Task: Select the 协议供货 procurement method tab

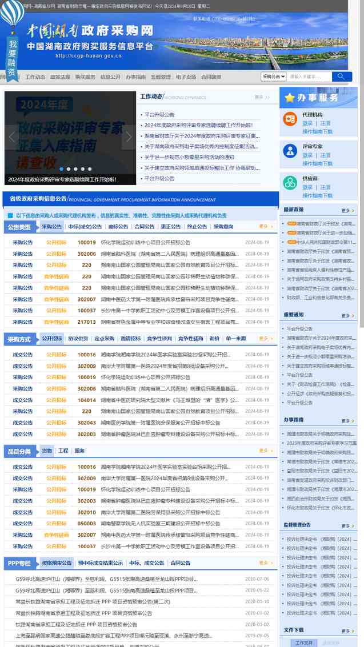Action: point(78,339)
